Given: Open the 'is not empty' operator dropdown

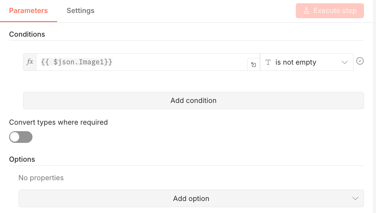Looking at the screenshot, I should pyautogui.click(x=307, y=62).
